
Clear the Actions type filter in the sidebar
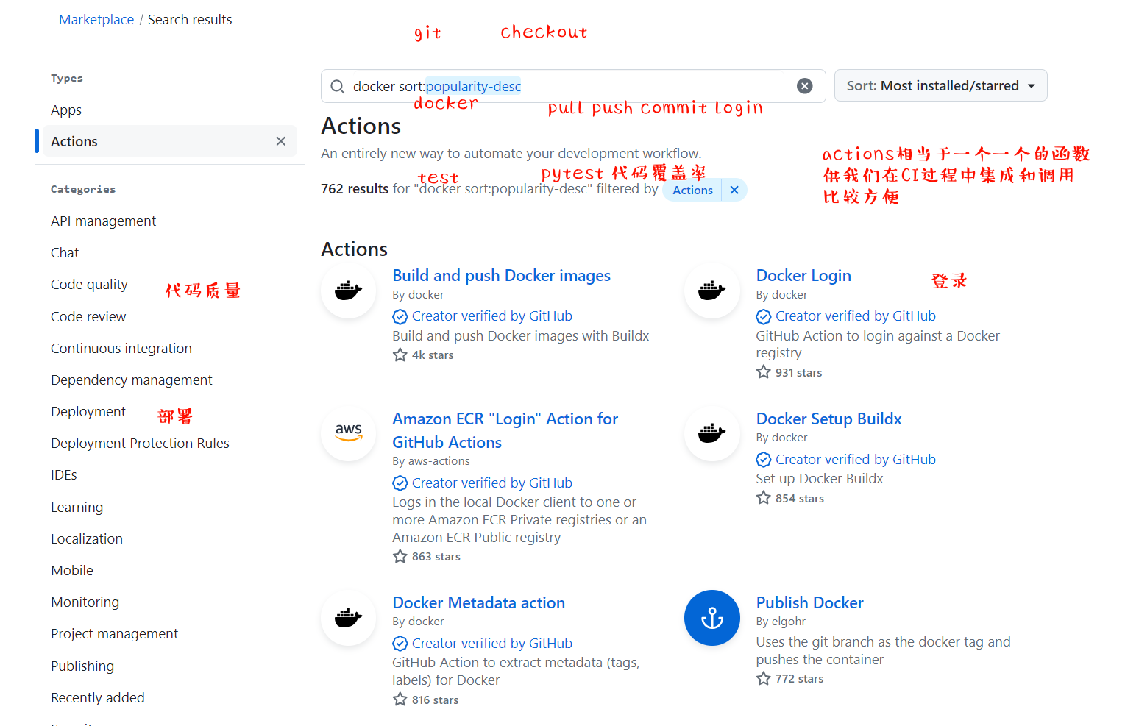tap(281, 141)
